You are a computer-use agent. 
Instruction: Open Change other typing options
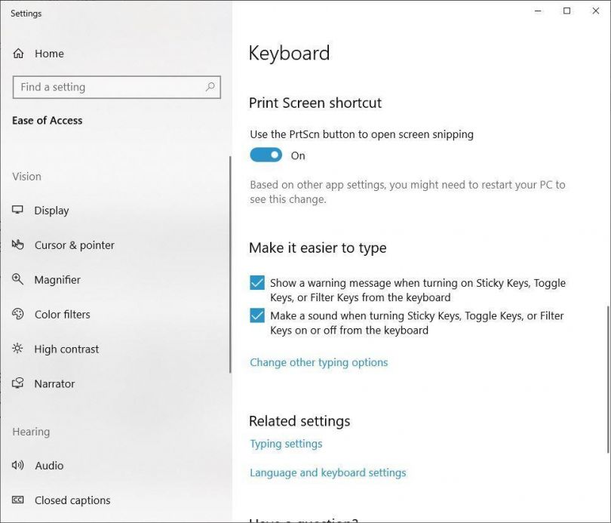[318, 362]
